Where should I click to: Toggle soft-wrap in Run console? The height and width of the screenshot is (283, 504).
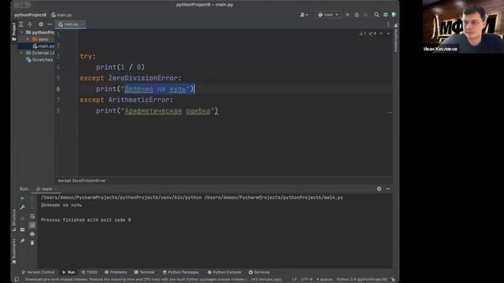(32, 216)
